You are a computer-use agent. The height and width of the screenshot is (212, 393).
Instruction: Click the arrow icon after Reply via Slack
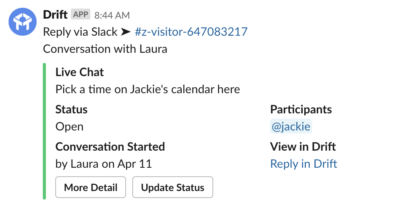(125, 32)
